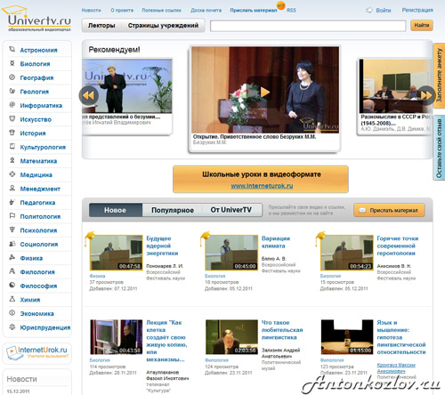Open Лекторы menu item

[x=101, y=26]
